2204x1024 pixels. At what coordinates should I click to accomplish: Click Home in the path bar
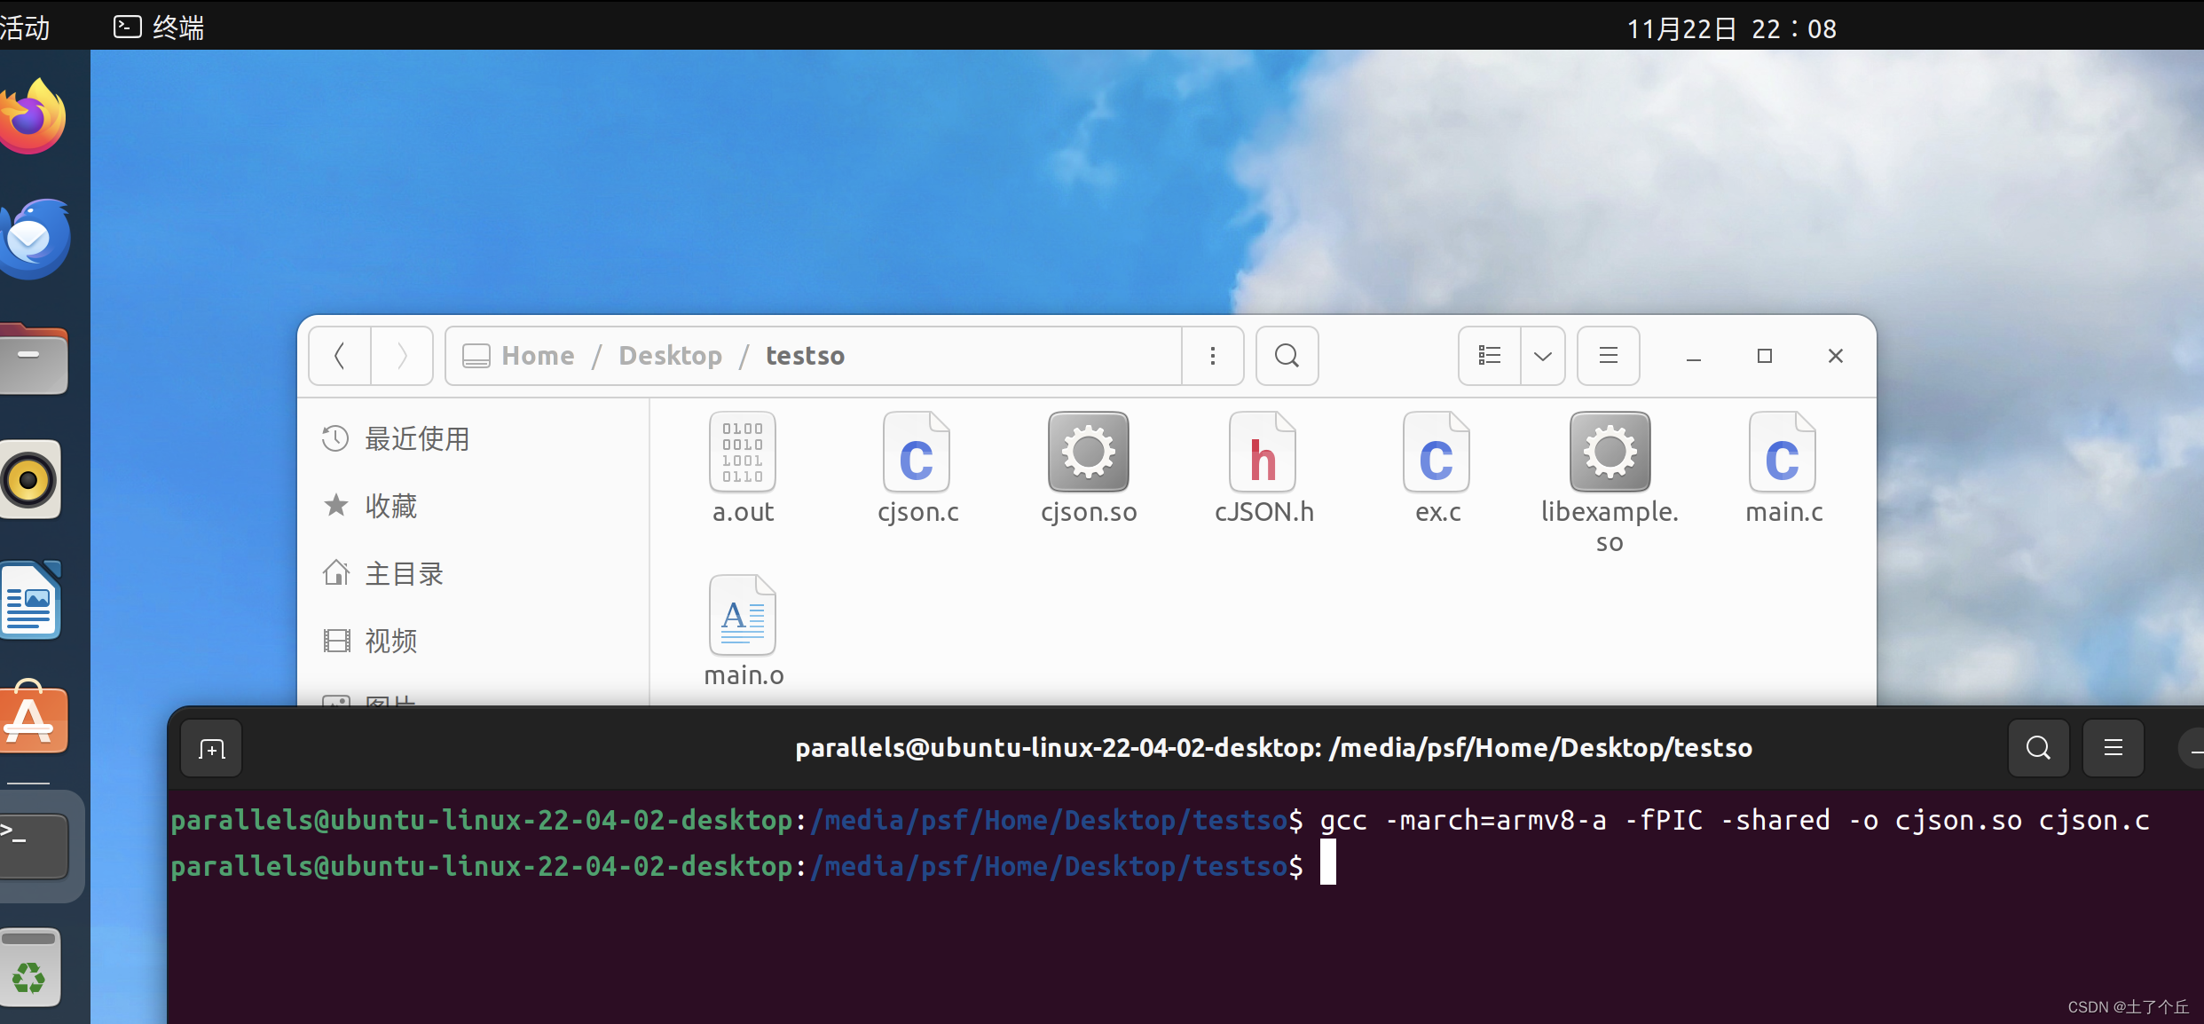click(538, 356)
